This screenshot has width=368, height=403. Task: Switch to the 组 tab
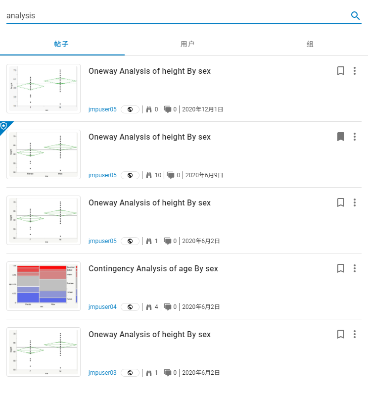[310, 44]
